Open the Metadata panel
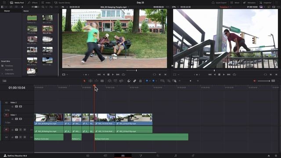281x158 pixels. click(249, 3)
